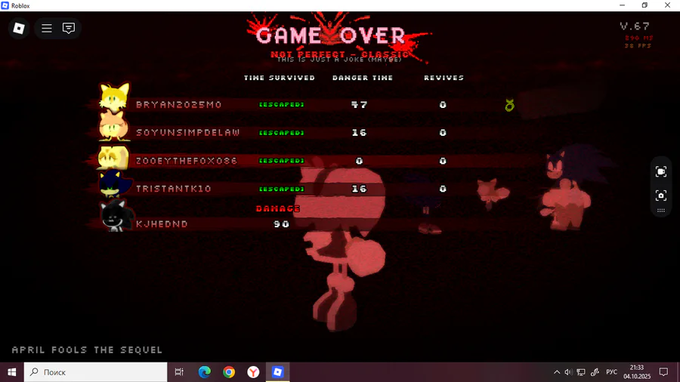Click ESCAPED status for TRISTANTK10
The width and height of the screenshot is (680, 382).
(x=282, y=189)
